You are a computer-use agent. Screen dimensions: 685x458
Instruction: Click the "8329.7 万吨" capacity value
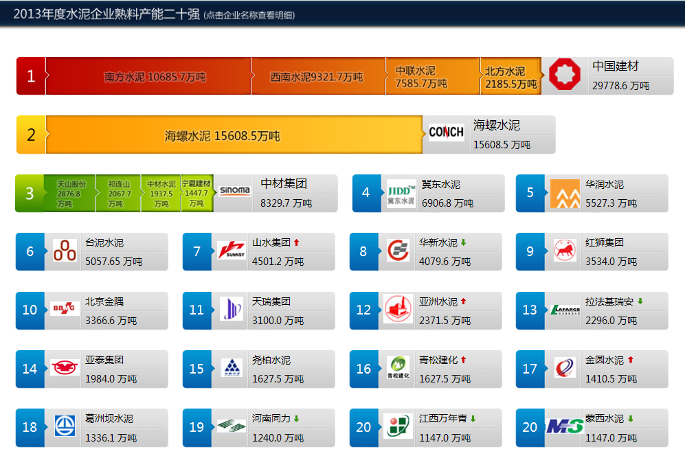click(x=286, y=203)
